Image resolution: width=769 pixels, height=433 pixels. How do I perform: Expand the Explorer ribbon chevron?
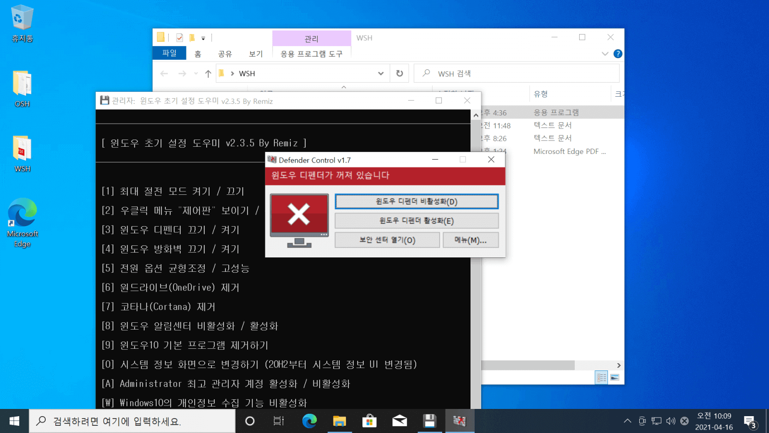(x=605, y=54)
